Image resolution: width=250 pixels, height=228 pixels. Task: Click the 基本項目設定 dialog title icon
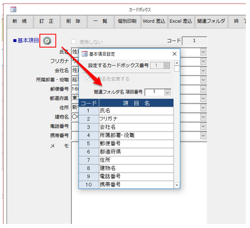[x=85, y=54]
